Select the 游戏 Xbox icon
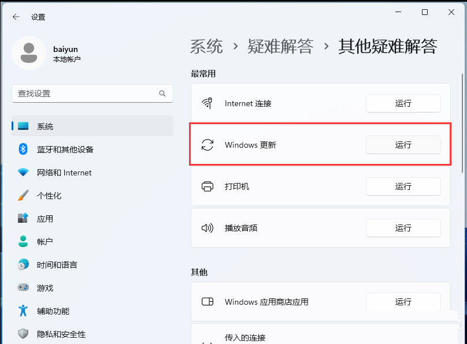The height and width of the screenshot is (344, 467). 22,287
